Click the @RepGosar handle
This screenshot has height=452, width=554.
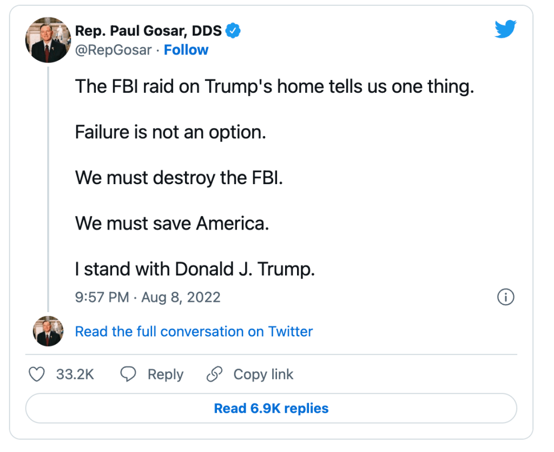click(x=114, y=50)
